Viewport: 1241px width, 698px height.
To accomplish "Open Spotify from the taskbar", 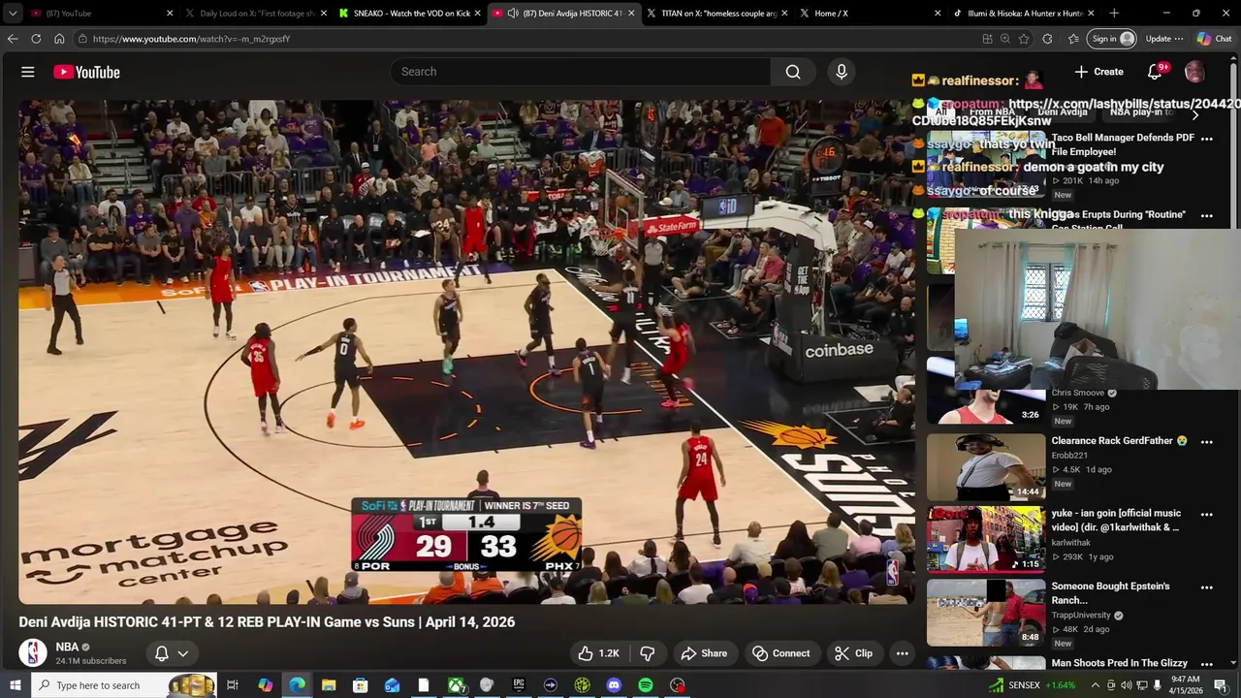I will (x=646, y=685).
